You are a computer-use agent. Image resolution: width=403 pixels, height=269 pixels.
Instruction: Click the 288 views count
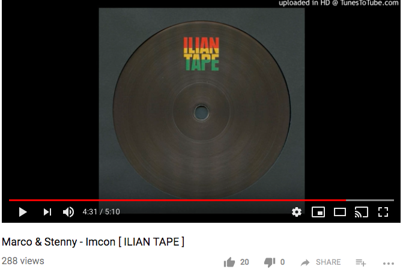pyautogui.click(x=23, y=261)
